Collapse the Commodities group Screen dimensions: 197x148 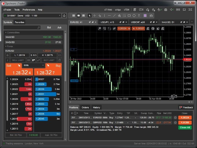coord(6,33)
